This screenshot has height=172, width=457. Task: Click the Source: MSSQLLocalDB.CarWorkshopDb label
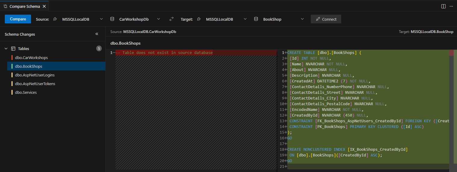(143, 31)
